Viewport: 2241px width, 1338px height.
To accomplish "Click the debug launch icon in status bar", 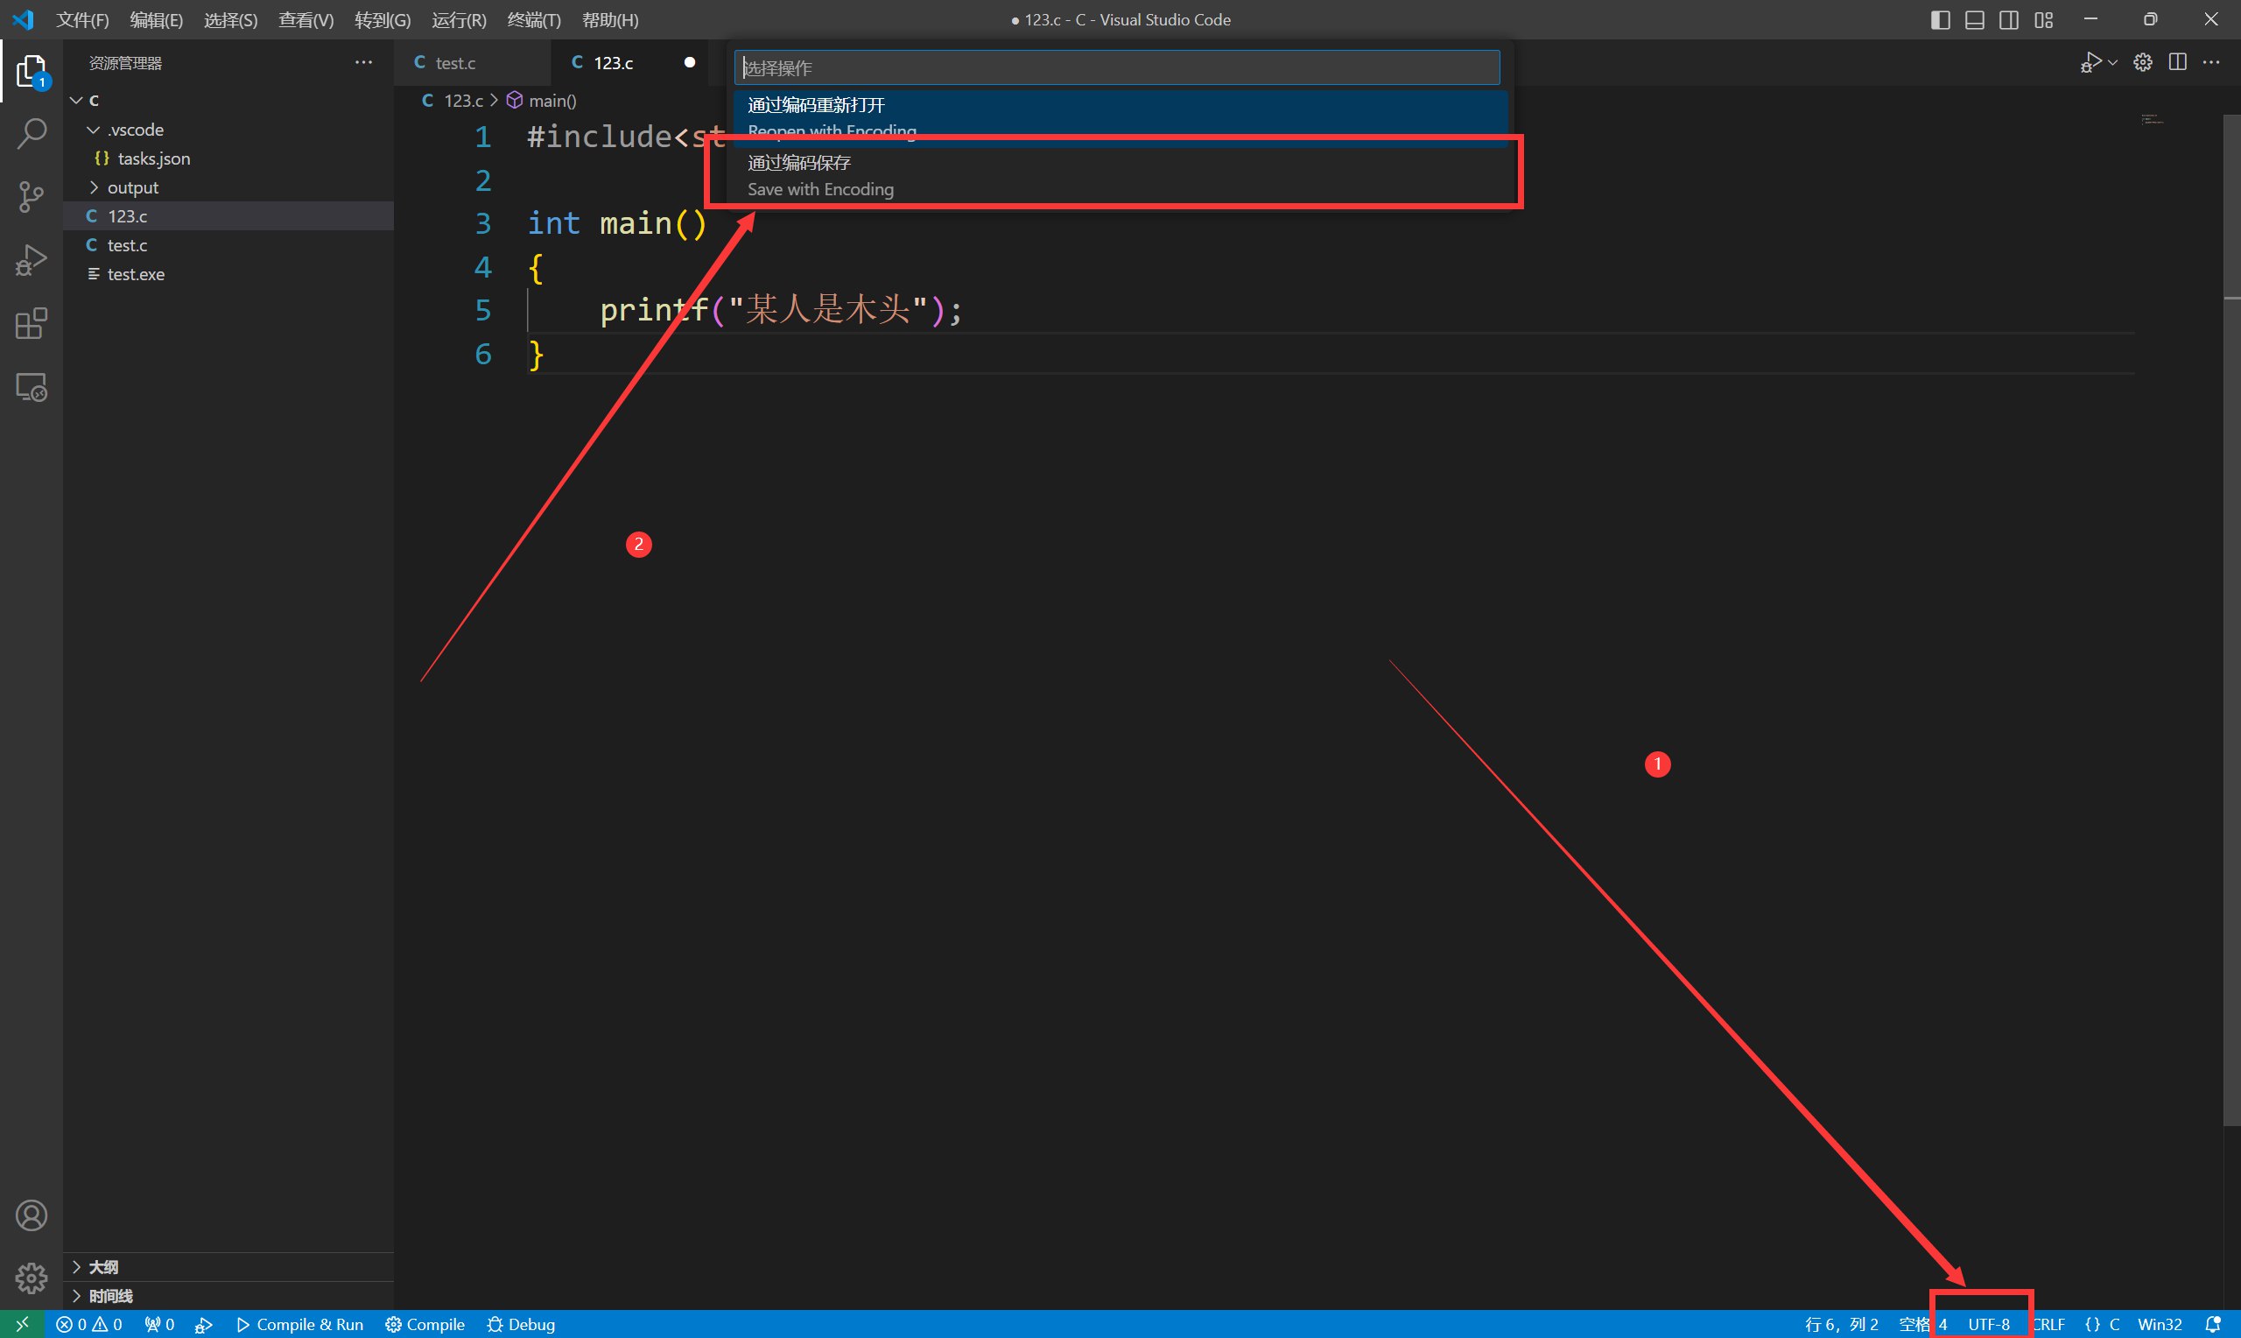I will [205, 1324].
